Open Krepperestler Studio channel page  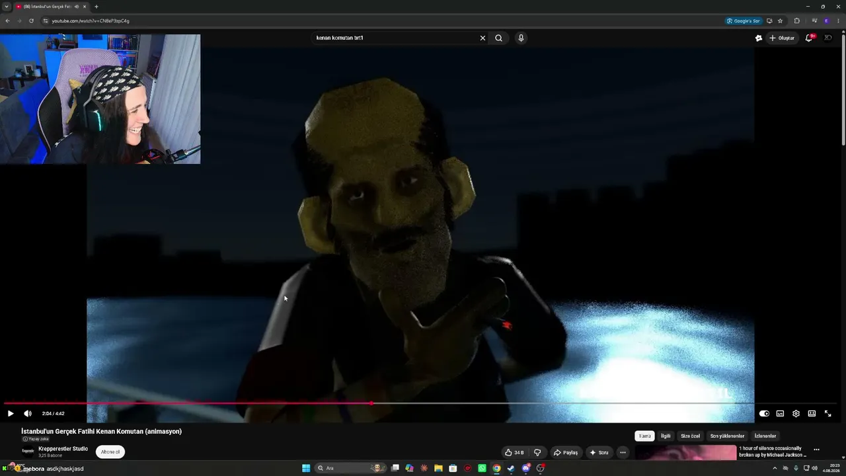pos(63,449)
